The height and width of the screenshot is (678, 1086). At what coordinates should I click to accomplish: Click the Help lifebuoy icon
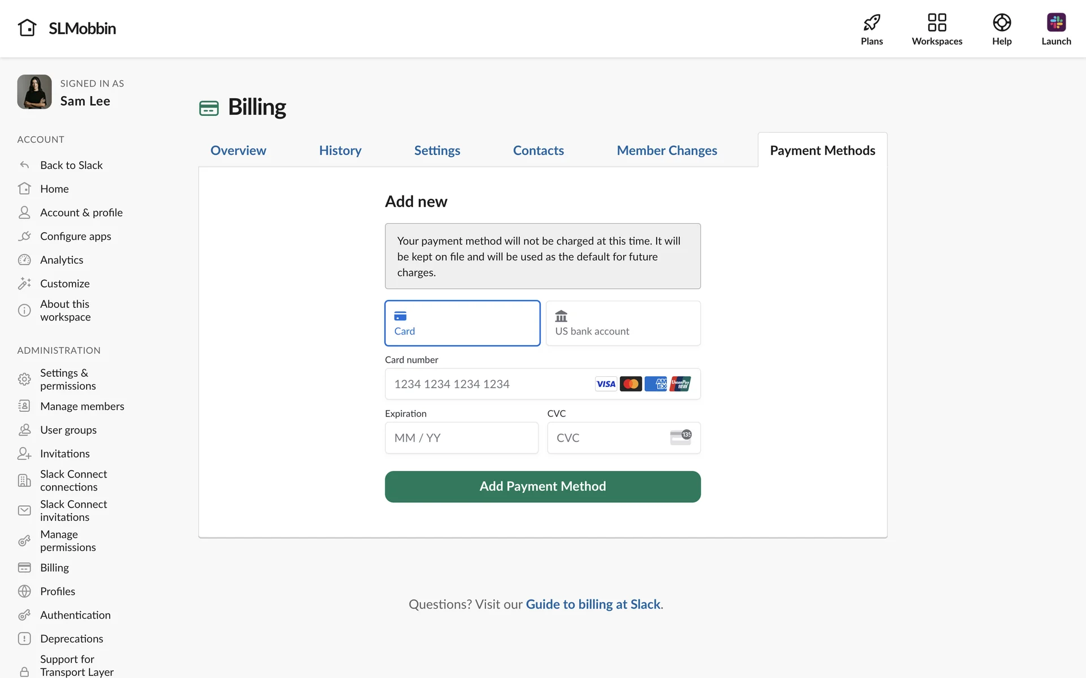tap(1001, 23)
